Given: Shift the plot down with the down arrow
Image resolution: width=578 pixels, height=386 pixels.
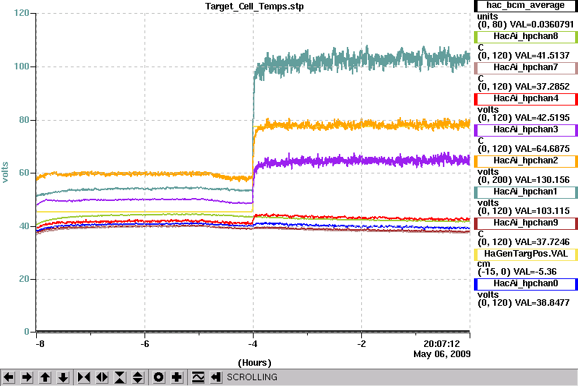Looking at the screenshot, I should (x=63, y=377).
